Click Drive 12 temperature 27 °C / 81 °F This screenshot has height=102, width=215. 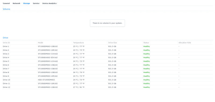coord(79,87)
